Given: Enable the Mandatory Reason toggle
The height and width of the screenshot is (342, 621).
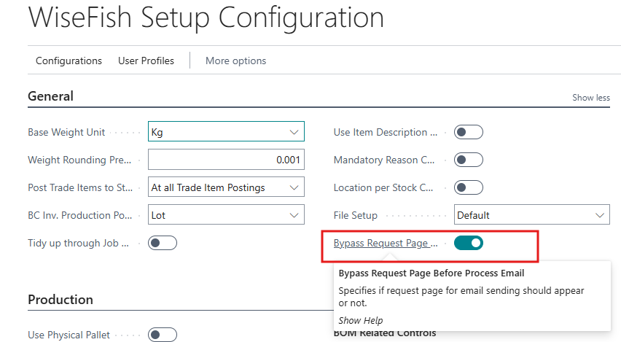Looking at the screenshot, I should pos(468,160).
